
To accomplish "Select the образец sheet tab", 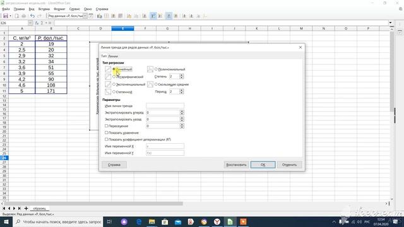I will 39,208.
